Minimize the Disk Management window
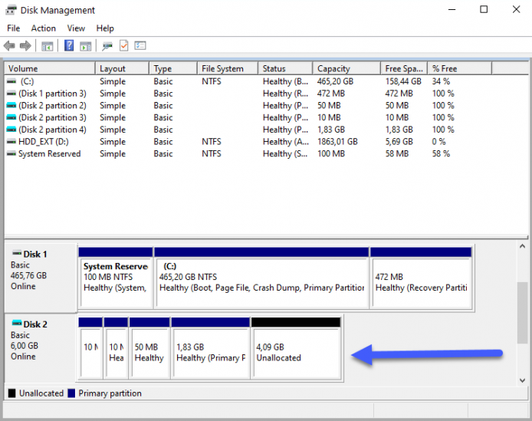 pos(452,9)
